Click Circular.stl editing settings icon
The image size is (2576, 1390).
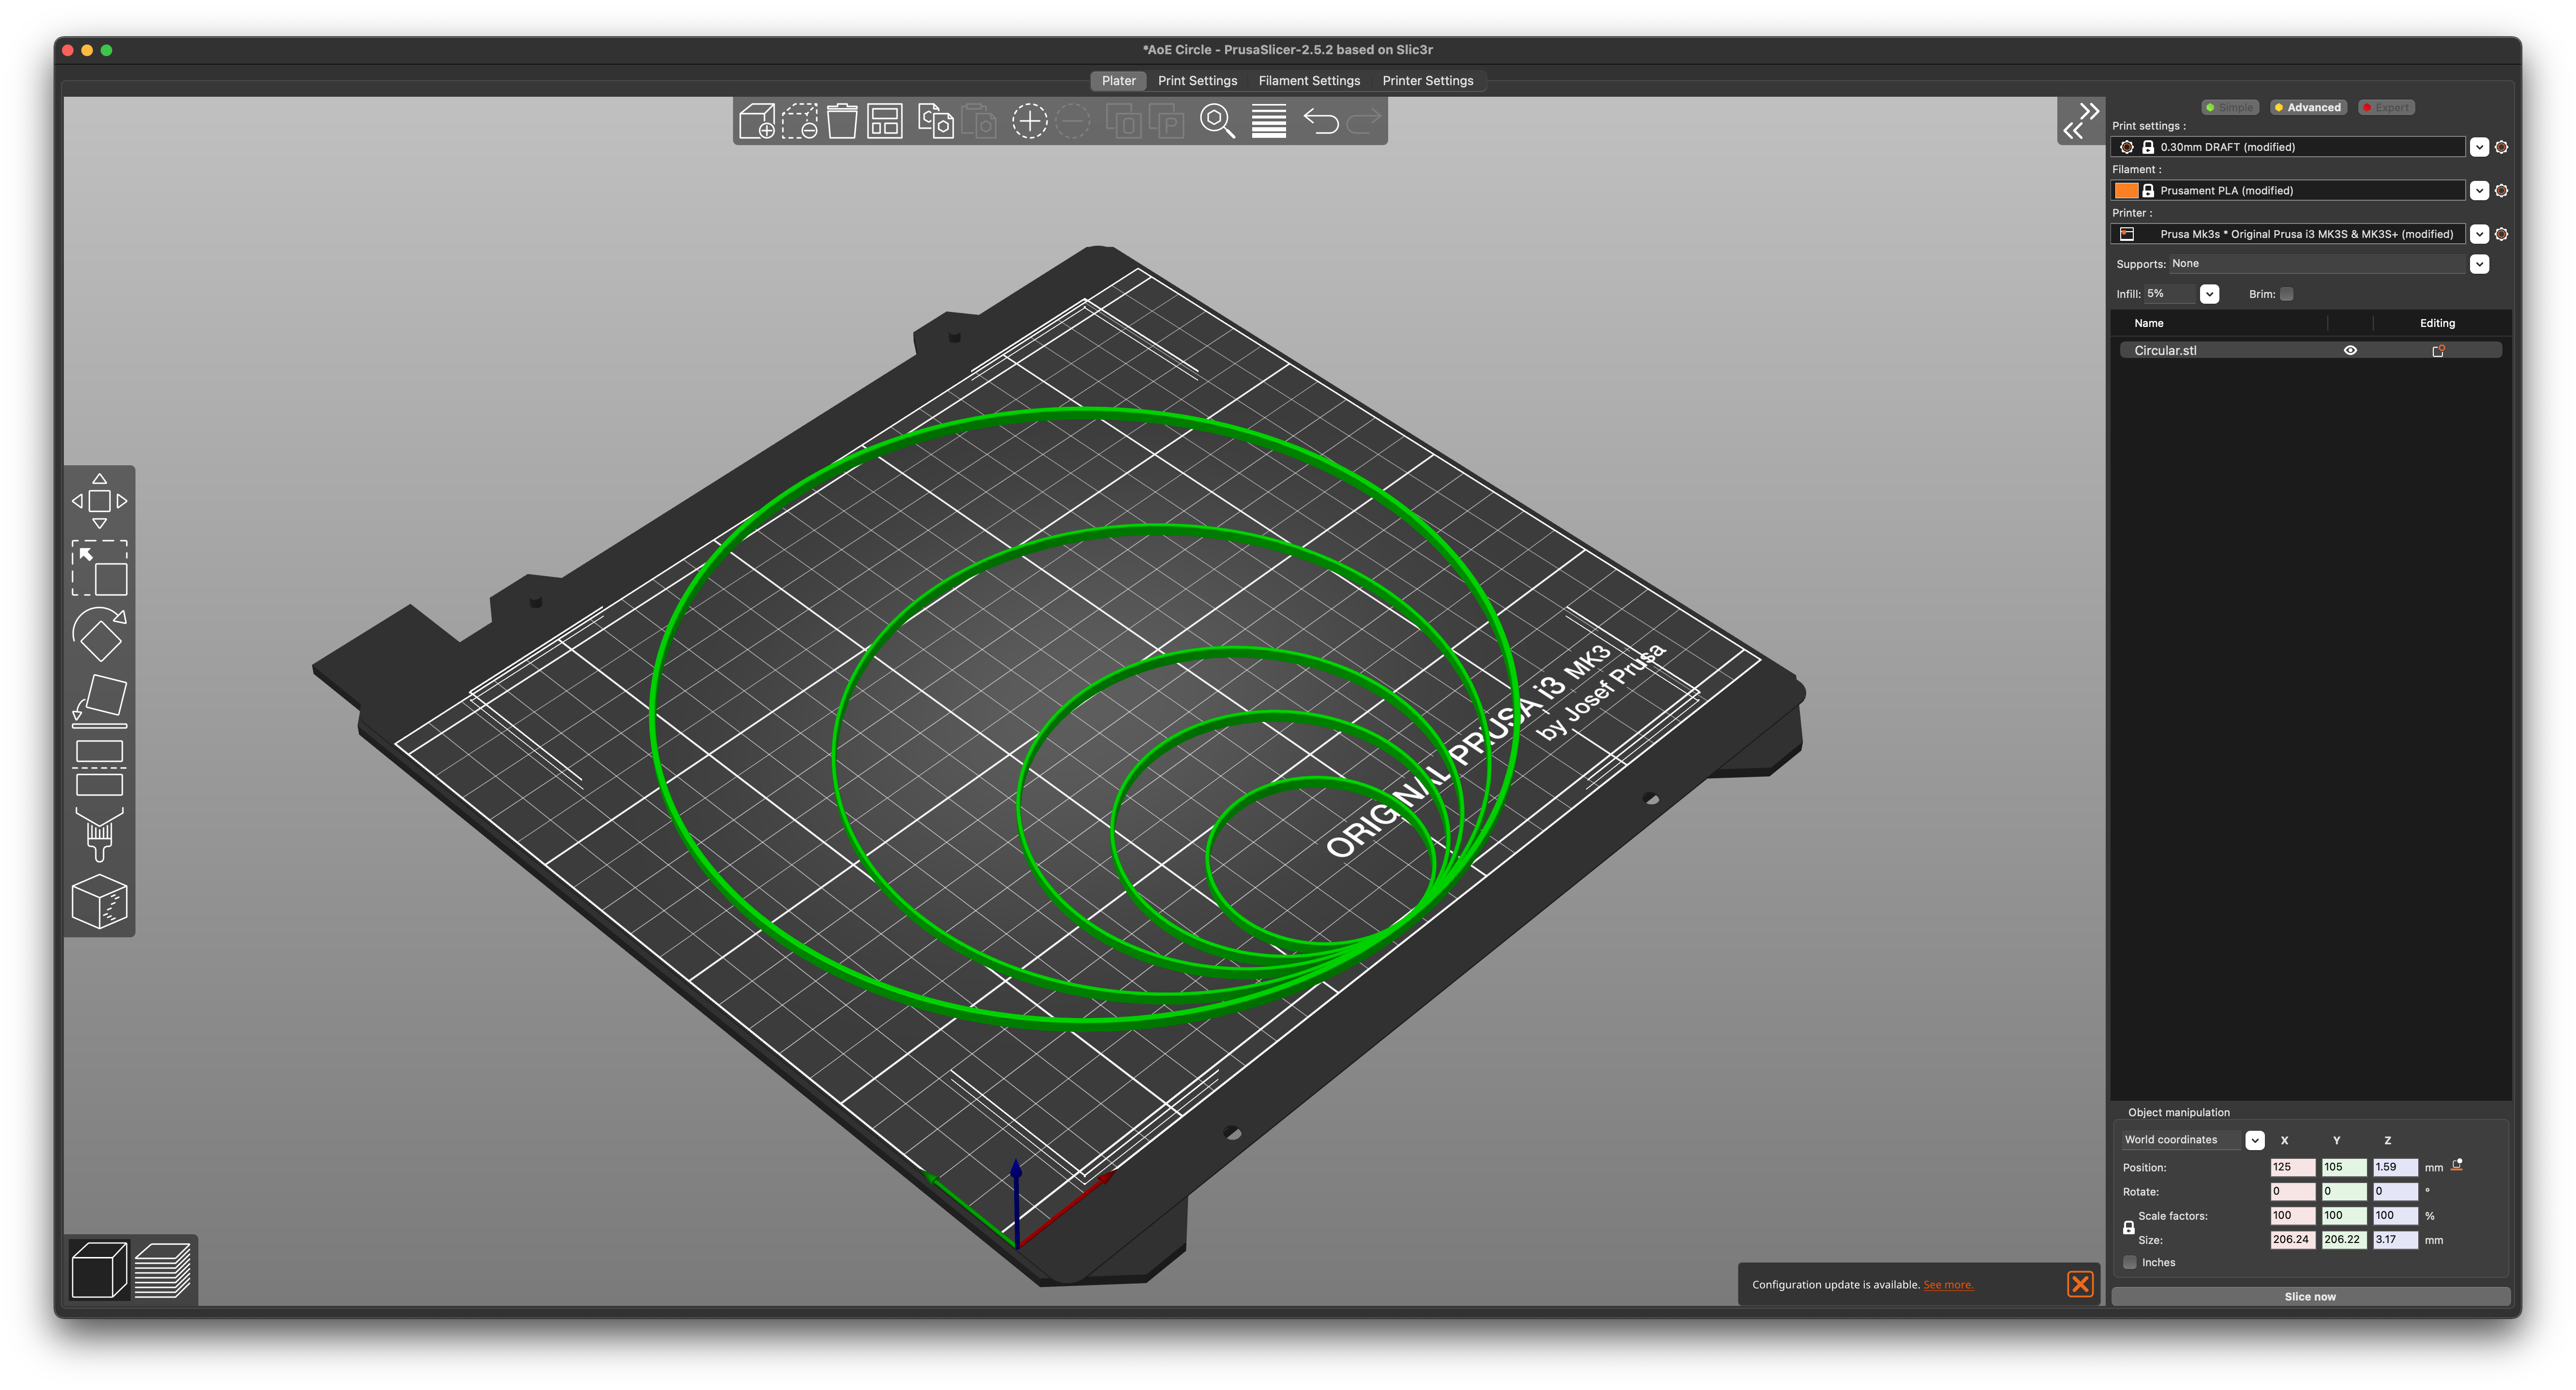coord(2438,351)
